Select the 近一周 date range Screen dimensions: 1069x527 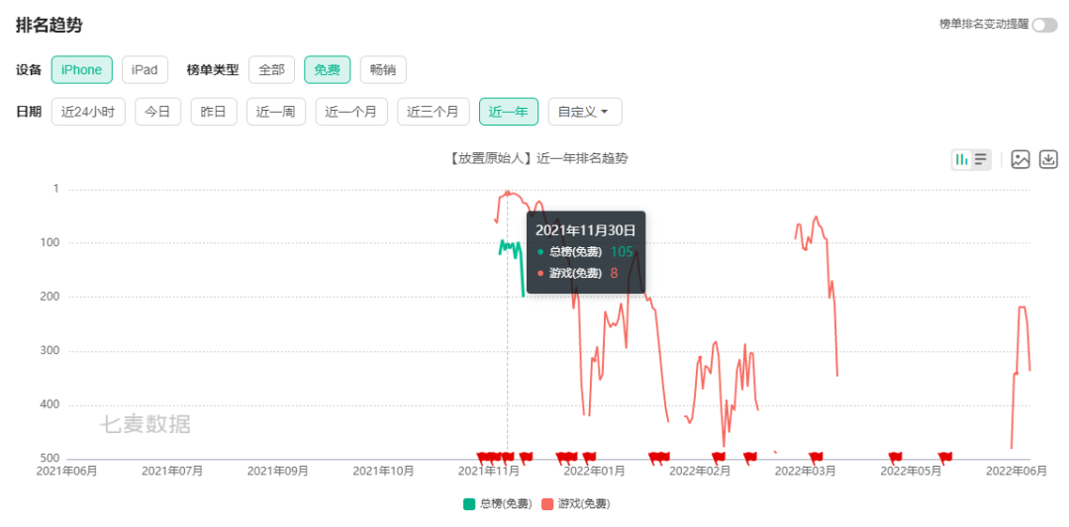click(x=275, y=112)
